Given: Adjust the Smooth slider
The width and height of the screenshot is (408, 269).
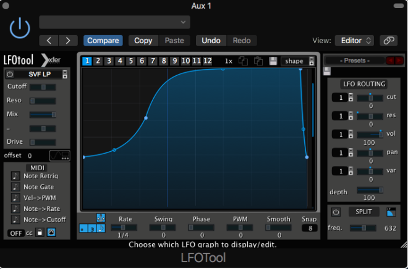Looking at the screenshot, I should point(278,228).
